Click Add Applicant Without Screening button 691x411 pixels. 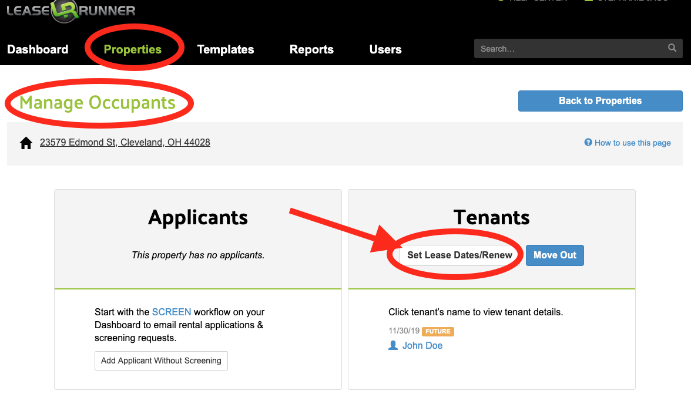[x=161, y=361]
